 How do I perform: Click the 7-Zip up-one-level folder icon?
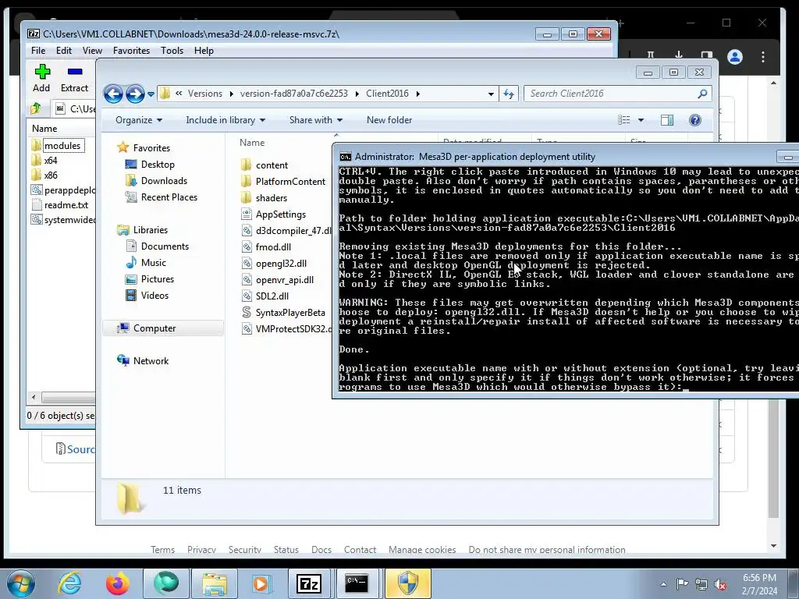pos(36,108)
